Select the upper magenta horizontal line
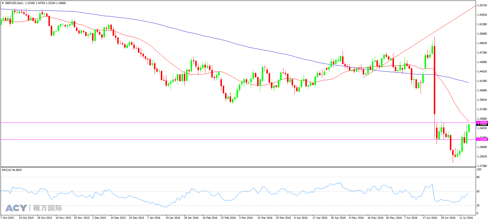488x221 pixels. 238,123
